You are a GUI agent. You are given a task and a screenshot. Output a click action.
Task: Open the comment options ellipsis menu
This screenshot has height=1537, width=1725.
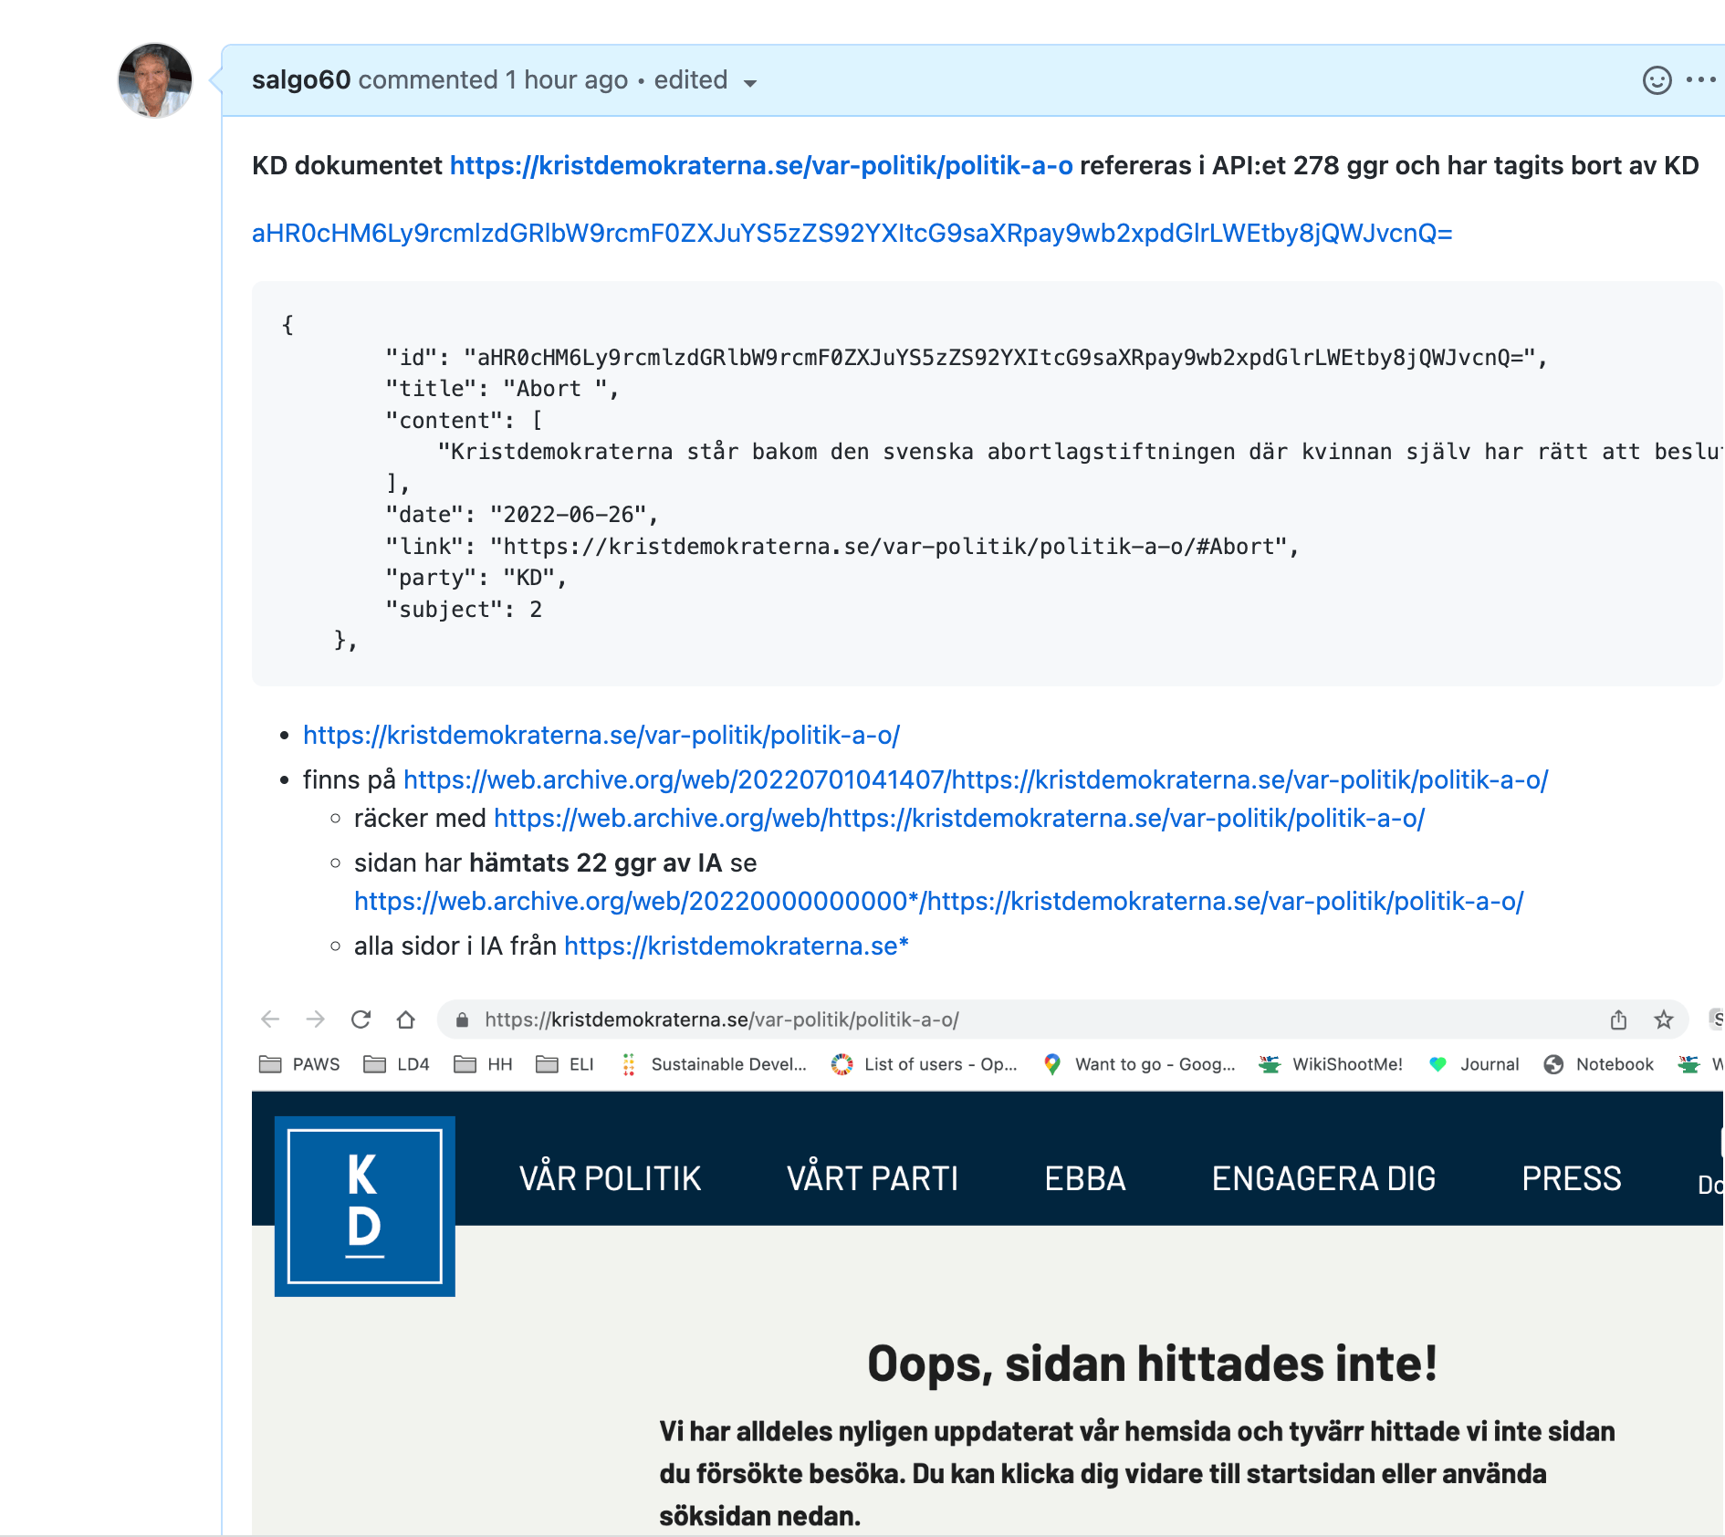coord(1700,80)
